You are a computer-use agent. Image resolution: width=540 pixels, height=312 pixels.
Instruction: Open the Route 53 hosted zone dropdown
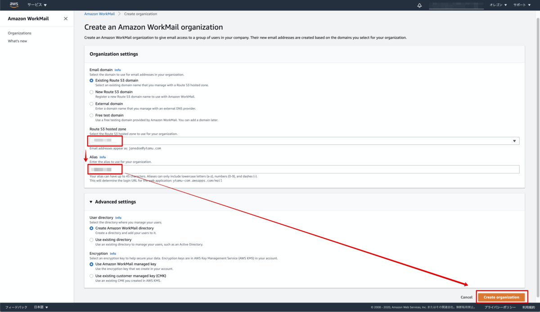pos(304,141)
